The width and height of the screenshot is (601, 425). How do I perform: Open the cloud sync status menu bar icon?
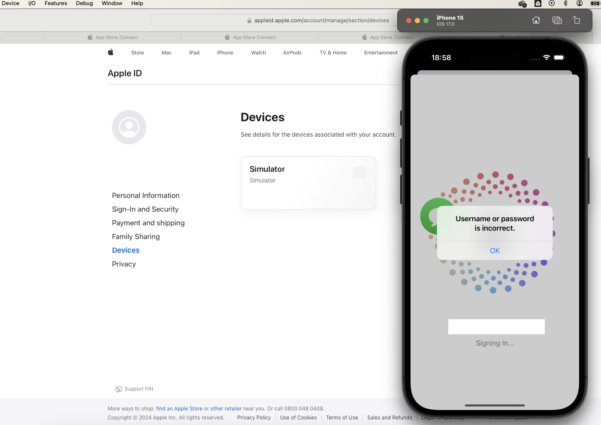tap(522, 4)
